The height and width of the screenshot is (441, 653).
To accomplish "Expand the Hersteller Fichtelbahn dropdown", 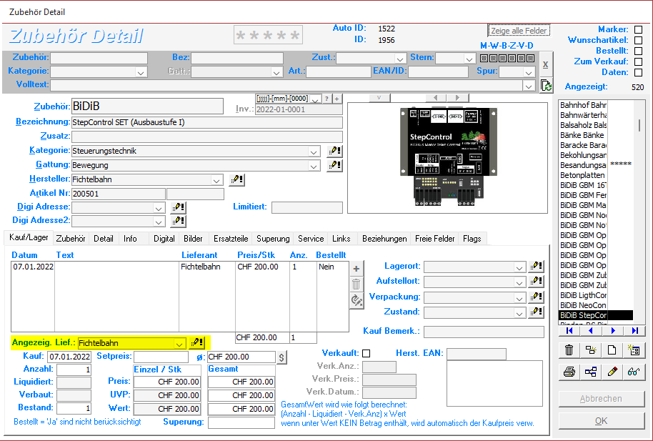I will tap(216, 181).
